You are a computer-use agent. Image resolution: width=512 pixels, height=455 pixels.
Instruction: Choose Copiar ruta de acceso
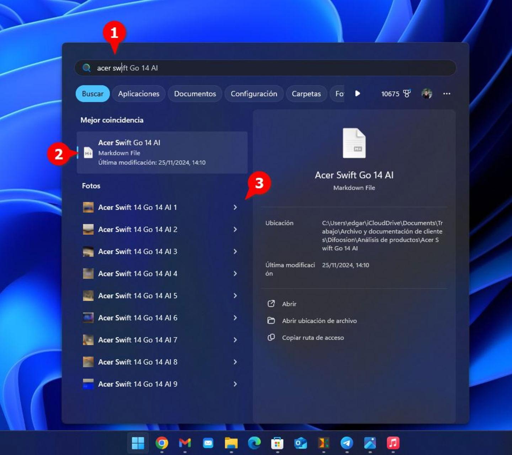[x=313, y=338]
